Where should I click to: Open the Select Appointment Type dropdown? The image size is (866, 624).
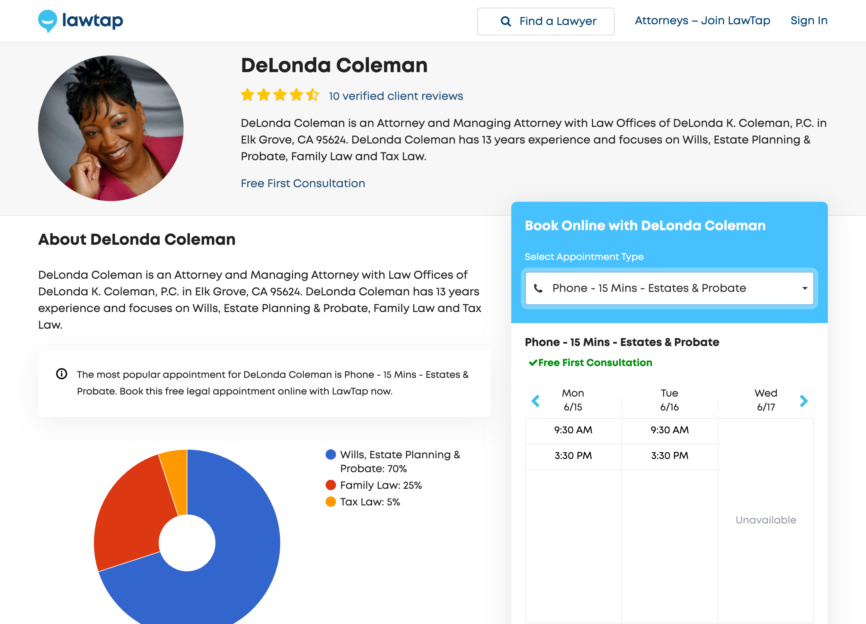669,288
